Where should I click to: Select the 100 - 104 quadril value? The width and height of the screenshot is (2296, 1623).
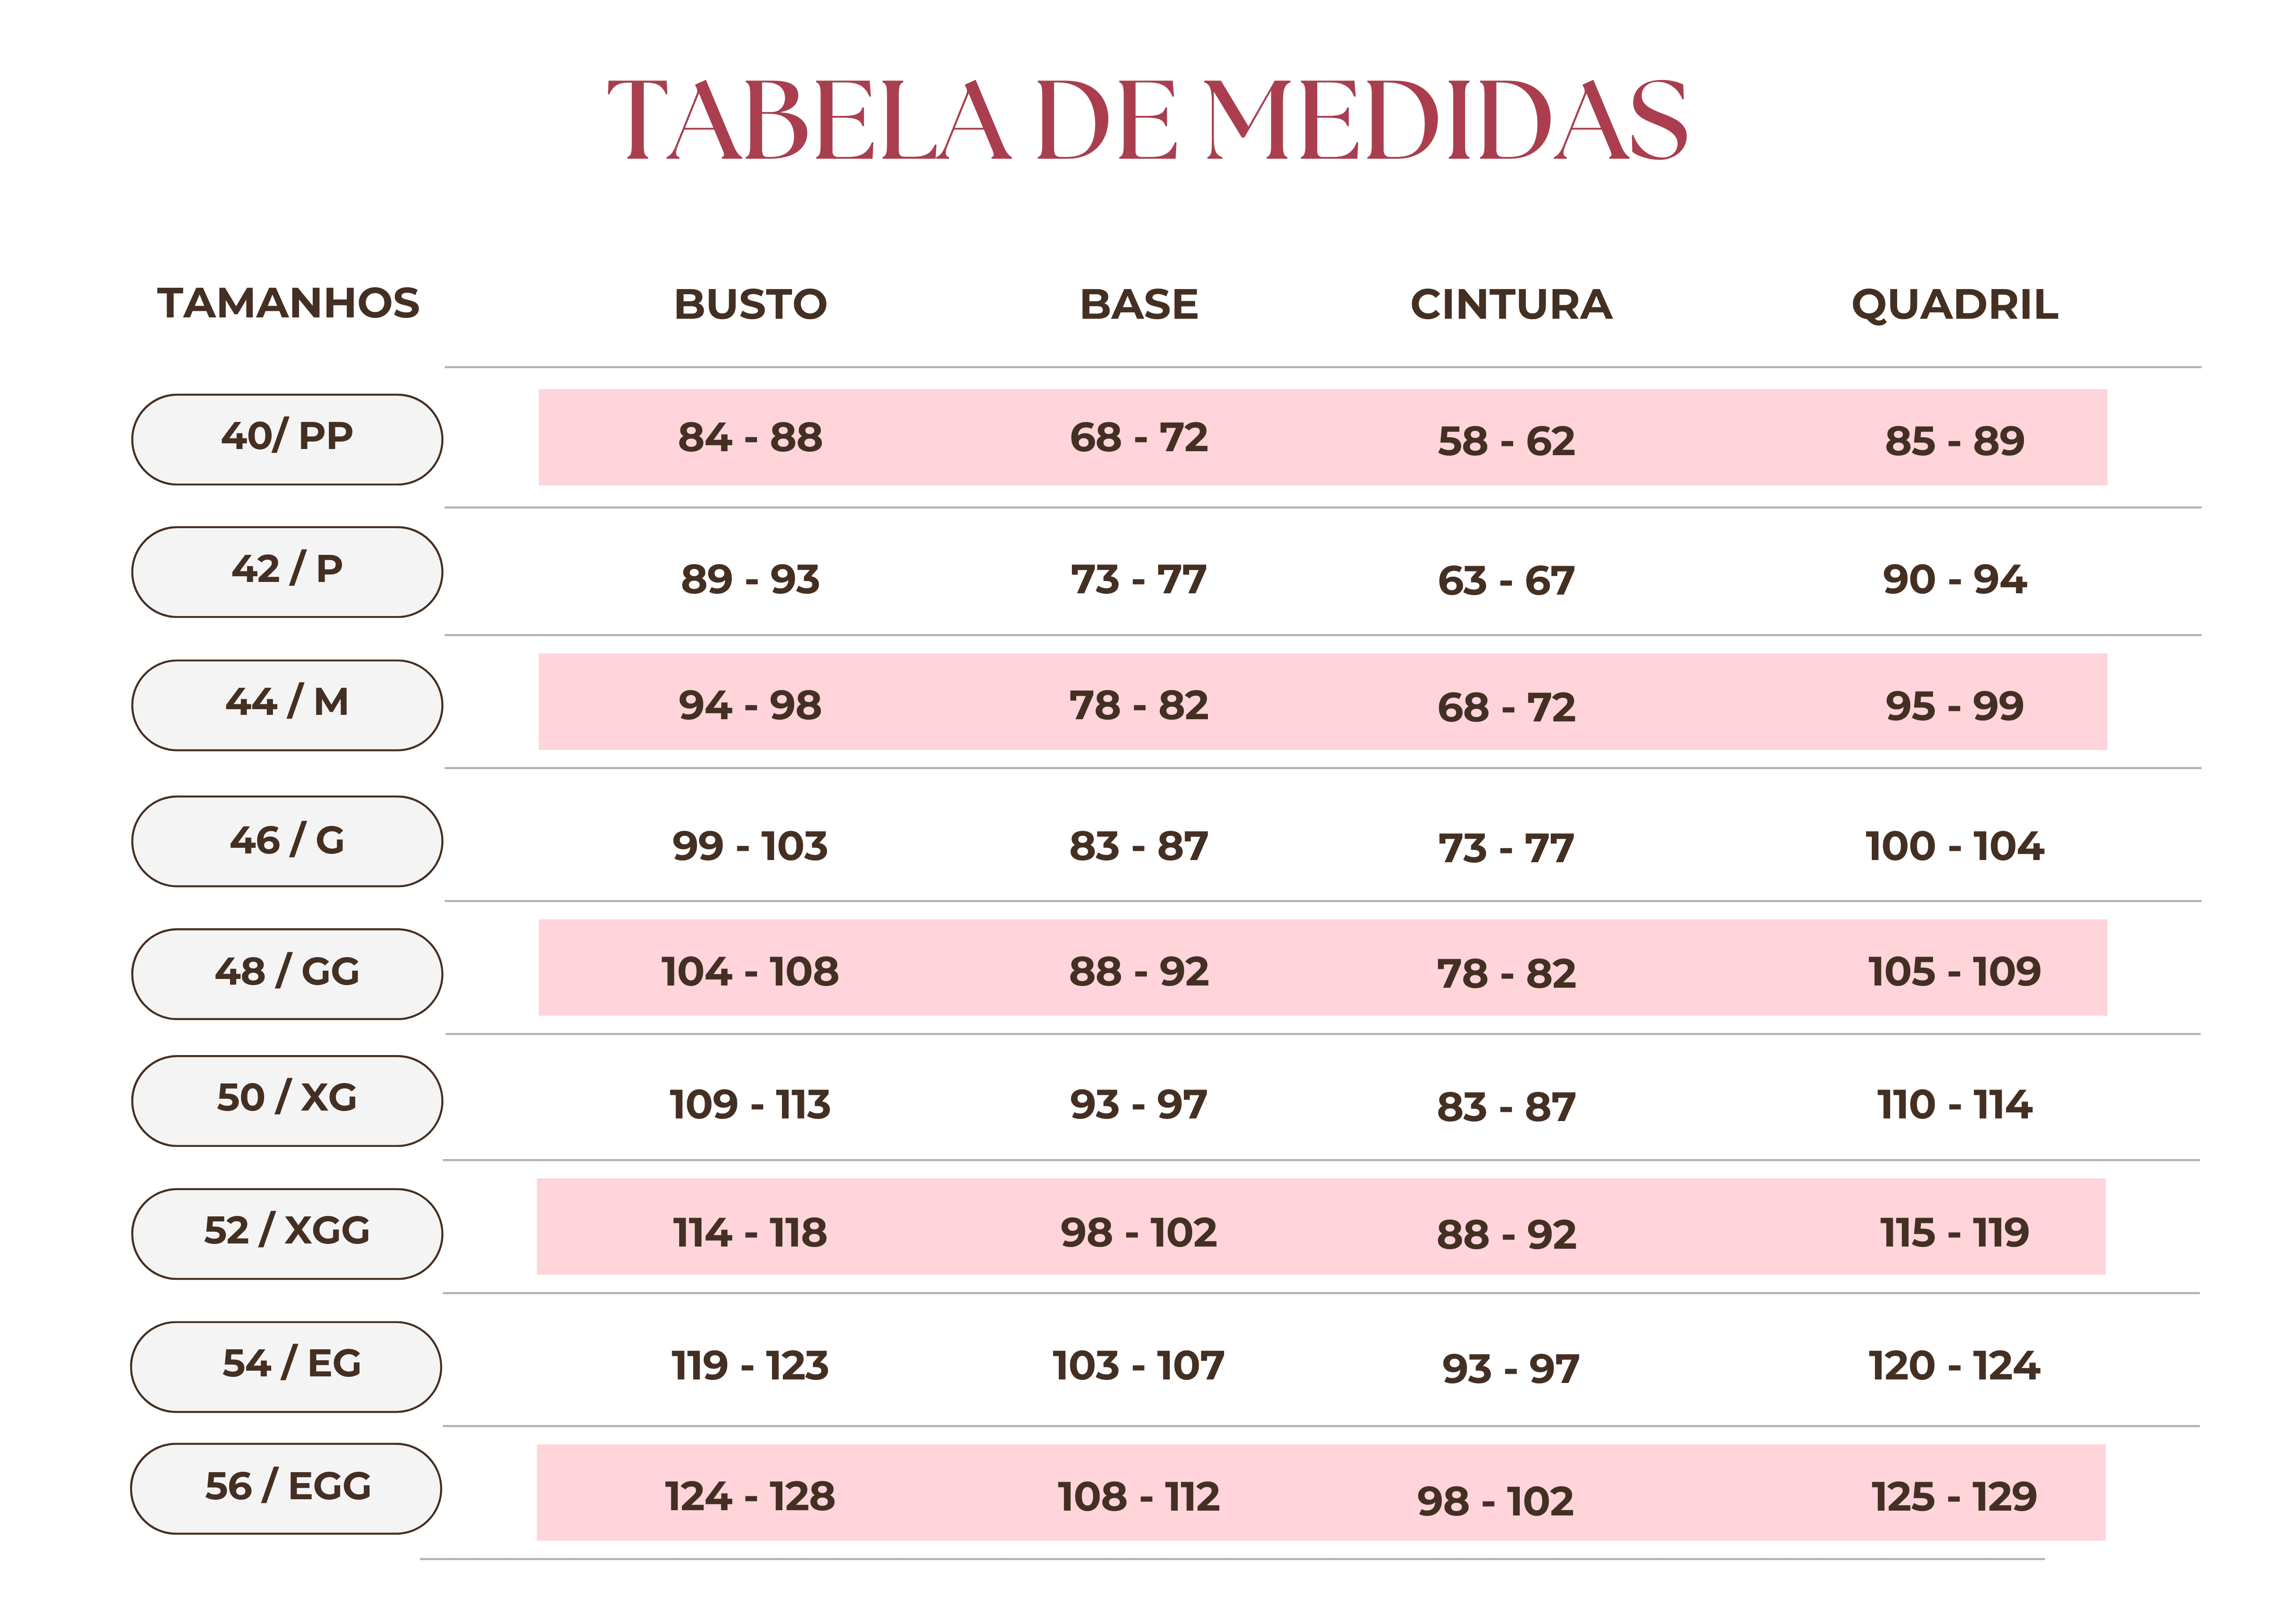(x=1954, y=847)
